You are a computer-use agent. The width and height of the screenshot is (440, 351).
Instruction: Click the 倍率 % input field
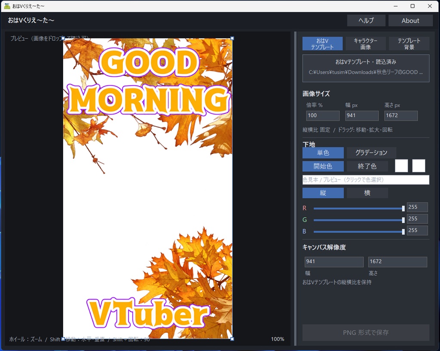[x=323, y=115]
